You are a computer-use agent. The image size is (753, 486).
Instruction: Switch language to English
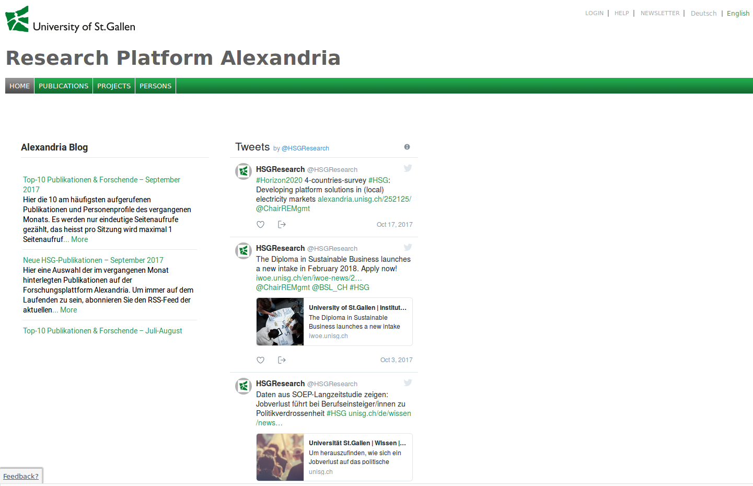tap(738, 14)
